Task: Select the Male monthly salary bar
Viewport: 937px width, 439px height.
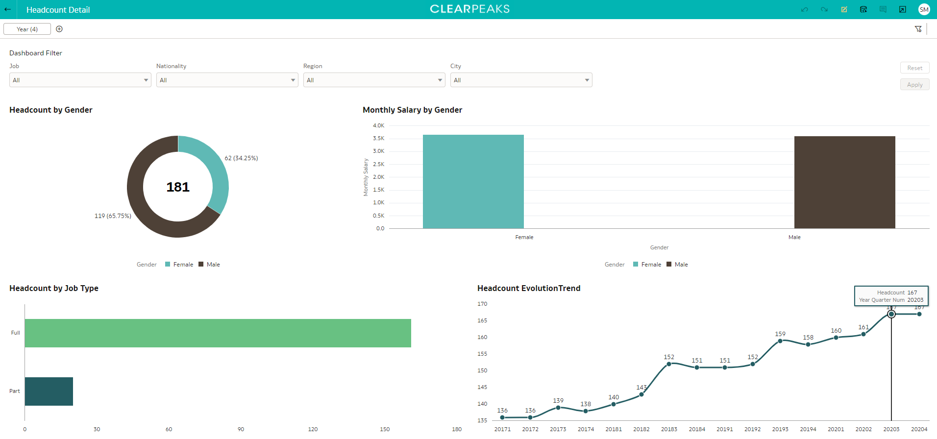Action: 845,182
